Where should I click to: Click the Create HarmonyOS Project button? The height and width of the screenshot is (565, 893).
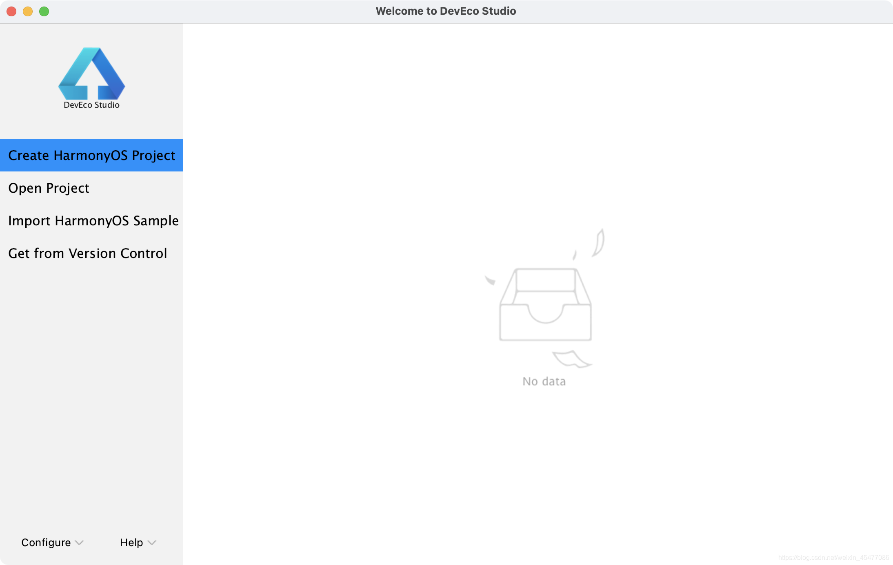pyautogui.click(x=92, y=155)
